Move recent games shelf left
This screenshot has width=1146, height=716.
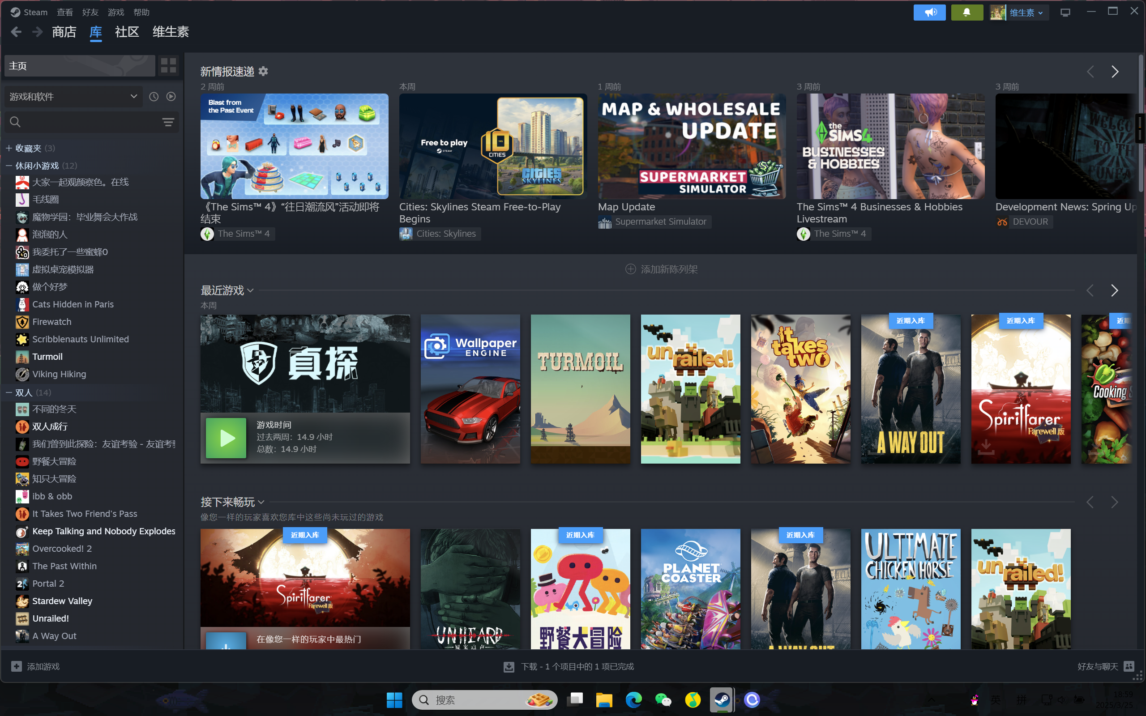[x=1090, y=290]
